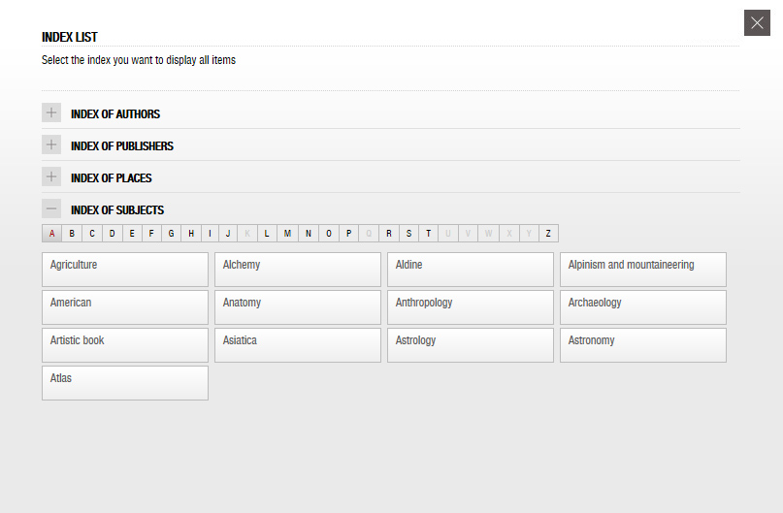Viewport: 783px width, 513px height.
Task: Open the Agriculture subject
Action: [x=125, y=270]
